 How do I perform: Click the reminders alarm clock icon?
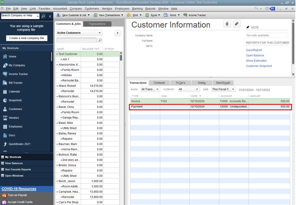267,9
